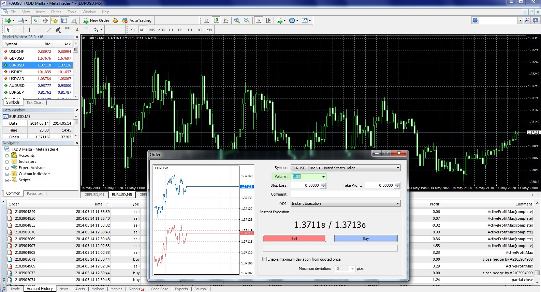
Task: Open the Arrows objects dropdown
Action: [x=98, y=30]
